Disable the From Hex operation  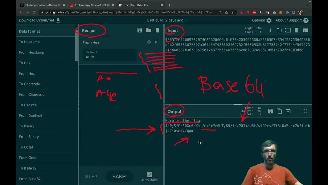[x=149, y=42]
